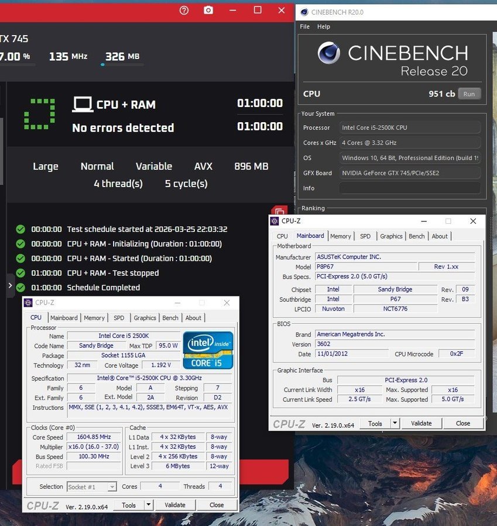497x526 pixels.
Task: Open Tools dropdown arrow in CPU-Z processor window
Action: [x=148, y=505]
